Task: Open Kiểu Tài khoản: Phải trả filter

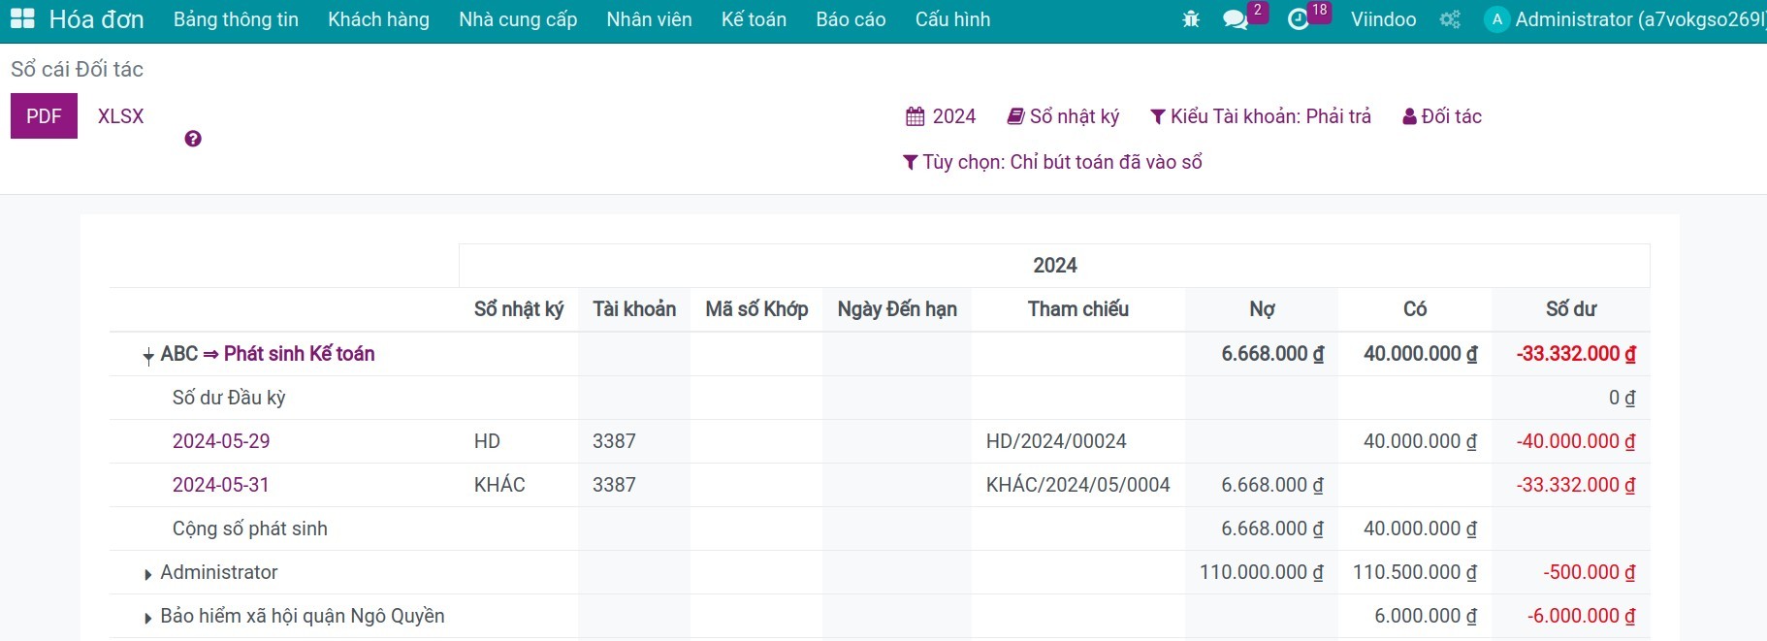Action: click(1261, 116)
